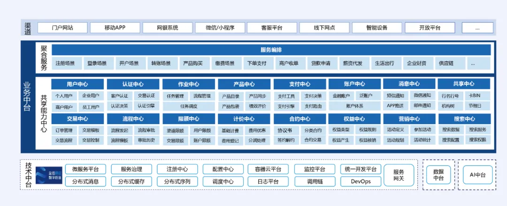507x206 pixels.
Task: Click the 服务网关 box
Action: coord(399,175)
